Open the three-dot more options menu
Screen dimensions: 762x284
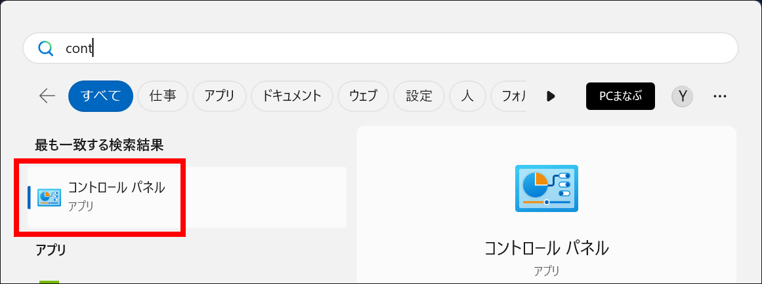point(720,96)
